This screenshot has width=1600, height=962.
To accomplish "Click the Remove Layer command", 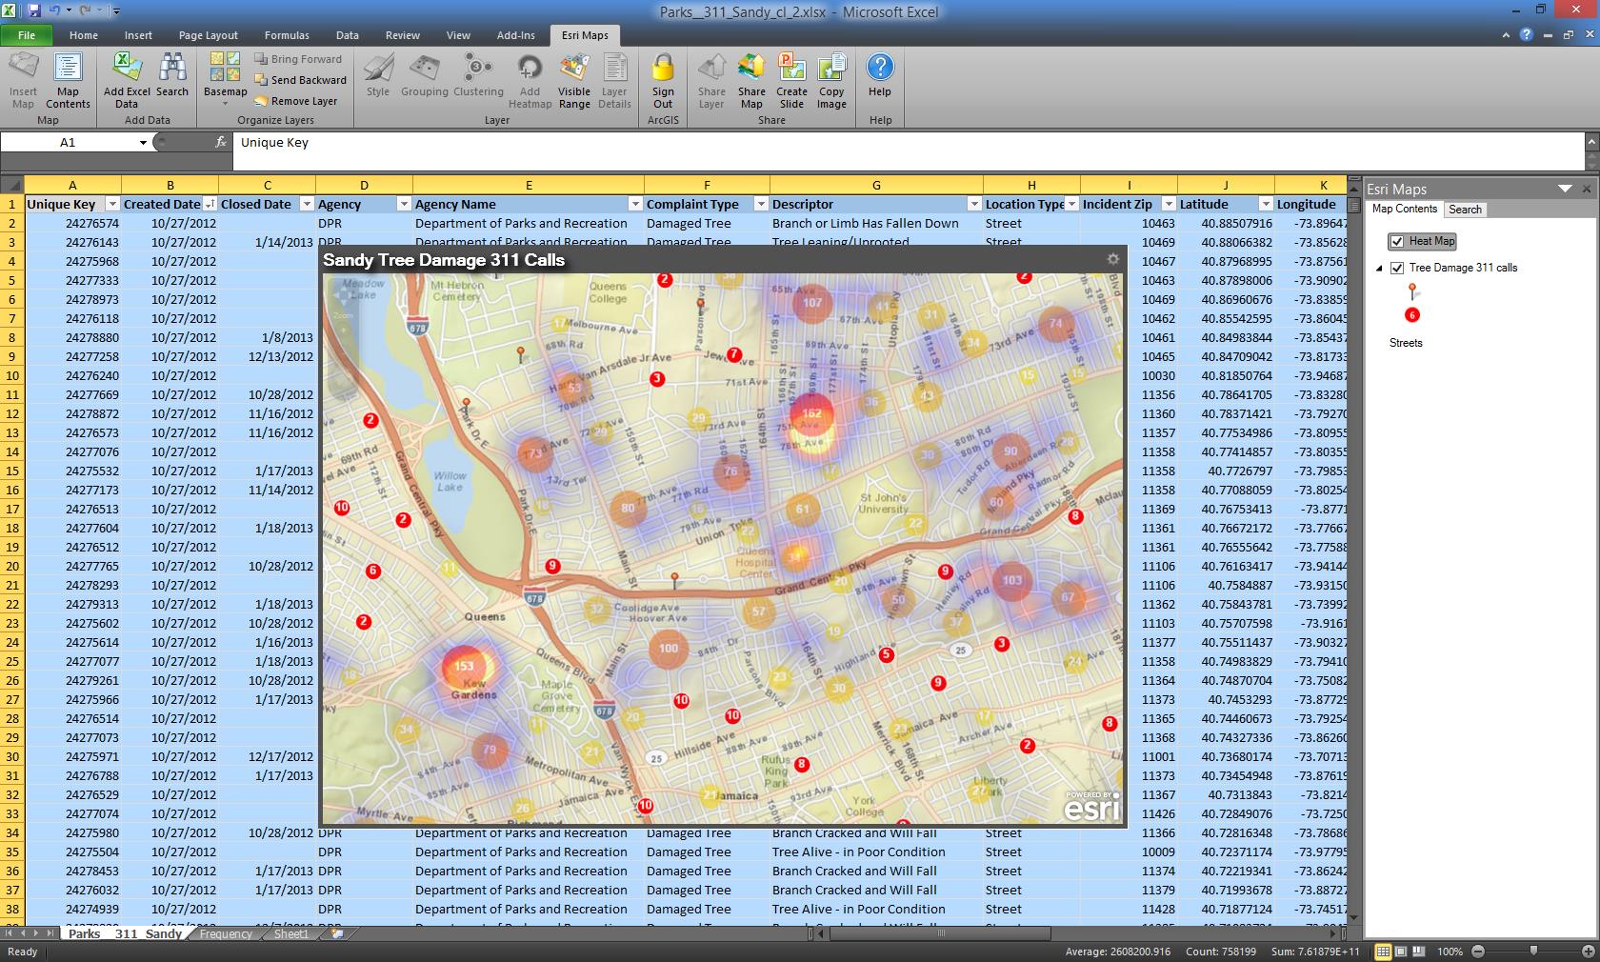I will pos(296,101).
